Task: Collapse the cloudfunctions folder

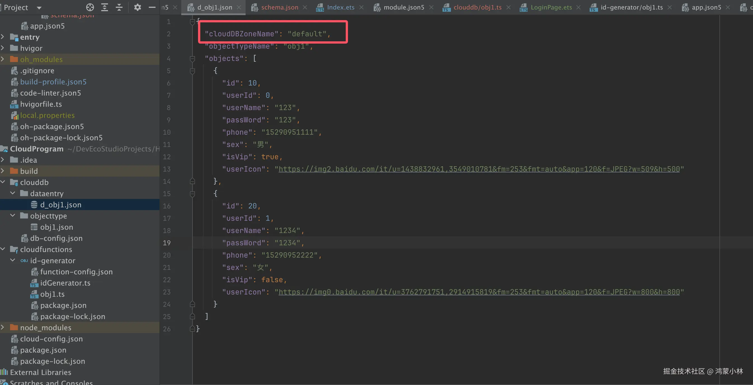Action: pos(3,249)
